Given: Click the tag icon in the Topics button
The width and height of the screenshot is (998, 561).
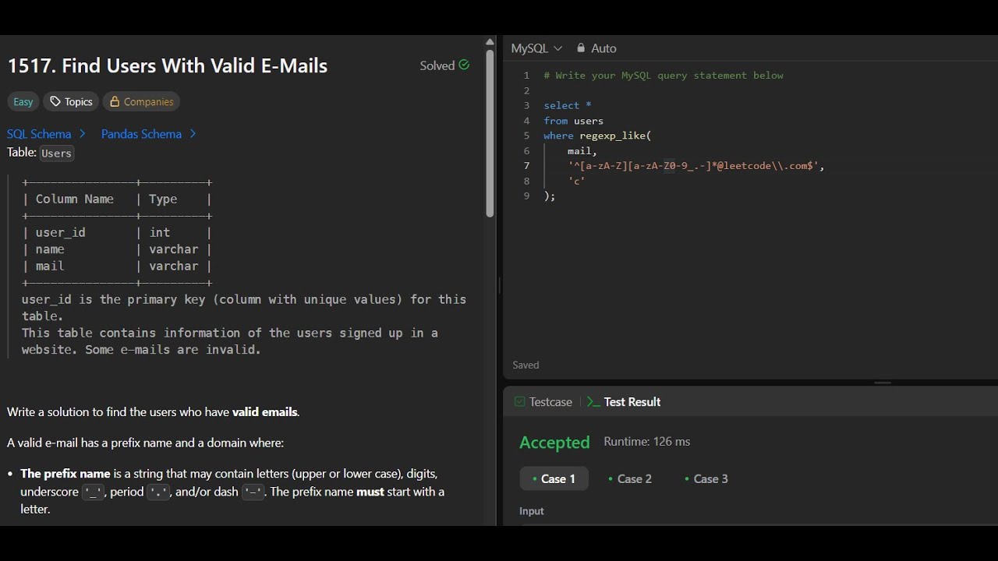Looking at the screenshot, I should point(55,101).
